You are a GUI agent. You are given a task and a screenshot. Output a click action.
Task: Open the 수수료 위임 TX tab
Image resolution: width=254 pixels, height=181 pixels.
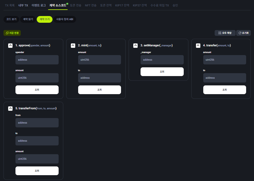(160, 5)
